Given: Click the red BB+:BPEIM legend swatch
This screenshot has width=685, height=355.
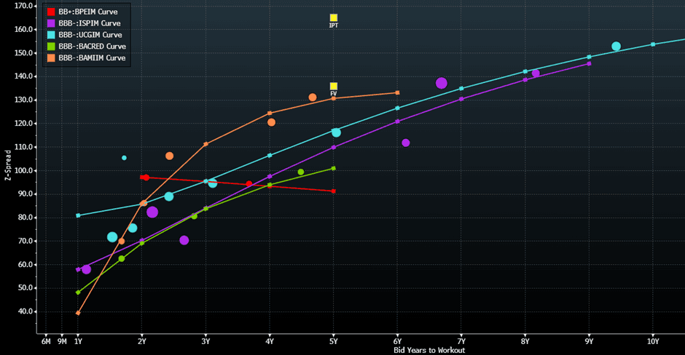Looking at the screenshot, I should pyautogui.click(x=50, y=12).
